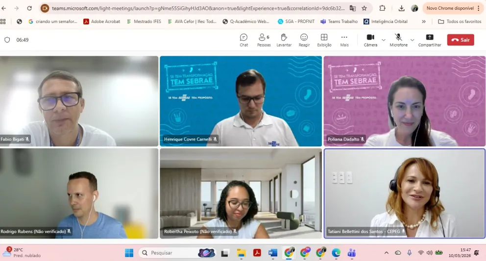Open the Mestrado IFES bookmark

(144, 22)
